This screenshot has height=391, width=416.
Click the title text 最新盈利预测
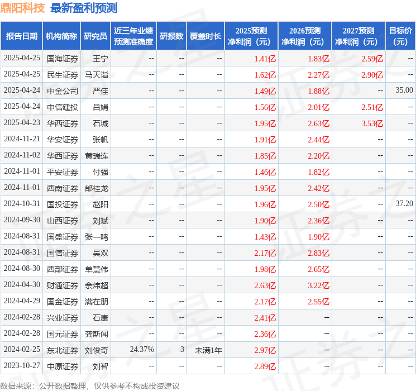click(x=84, y=8)
